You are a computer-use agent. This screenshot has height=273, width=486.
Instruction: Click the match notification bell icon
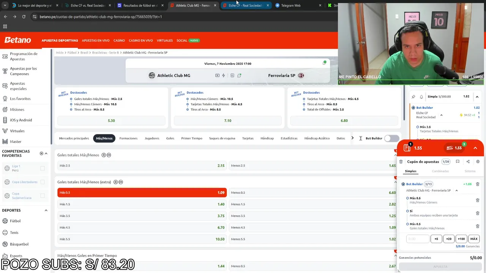click(324, 63)
